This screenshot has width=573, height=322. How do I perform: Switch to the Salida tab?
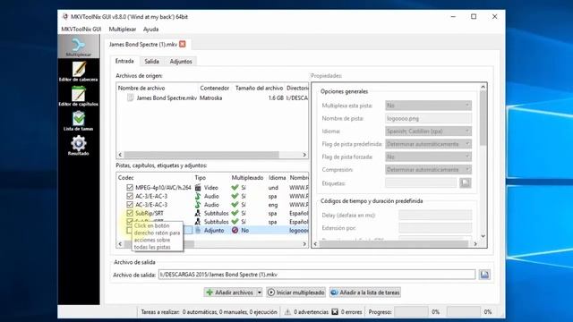pos(151,62)
